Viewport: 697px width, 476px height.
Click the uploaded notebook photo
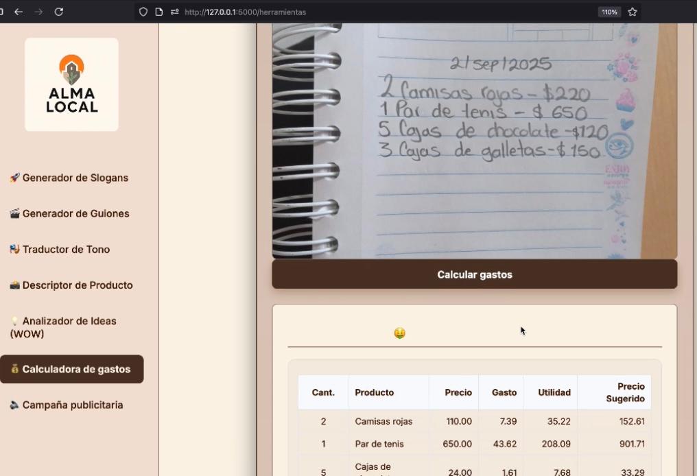pos(474,141)
